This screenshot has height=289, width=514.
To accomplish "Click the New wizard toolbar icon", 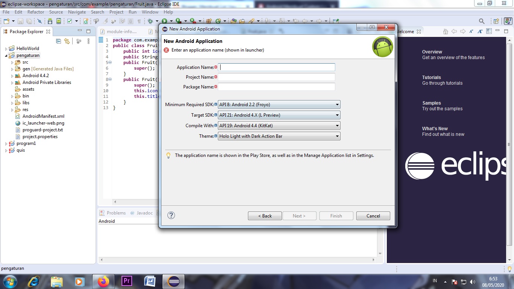I will coord(6,21).
